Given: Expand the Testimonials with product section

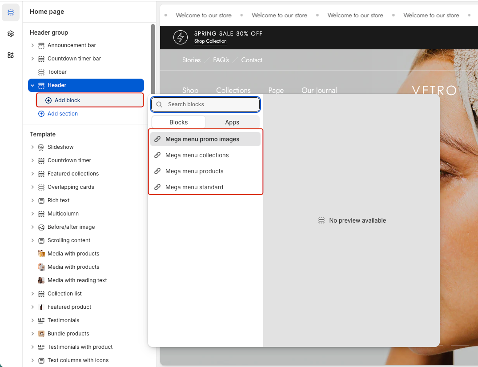Looking at the screenshot, I should pyautogui.click(x=32, y=347).
